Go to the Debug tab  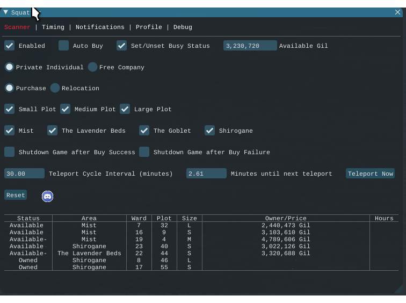pos(183,27)
